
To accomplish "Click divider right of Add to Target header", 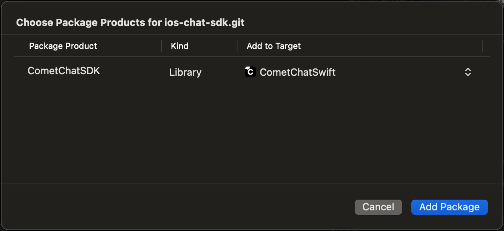I will (x=482, y=46).
